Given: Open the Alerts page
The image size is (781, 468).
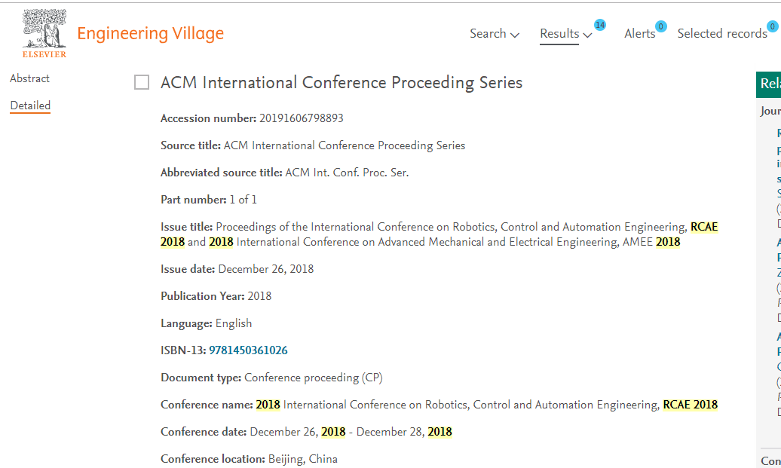Looking at the screenshot, I should pos(639,33).
